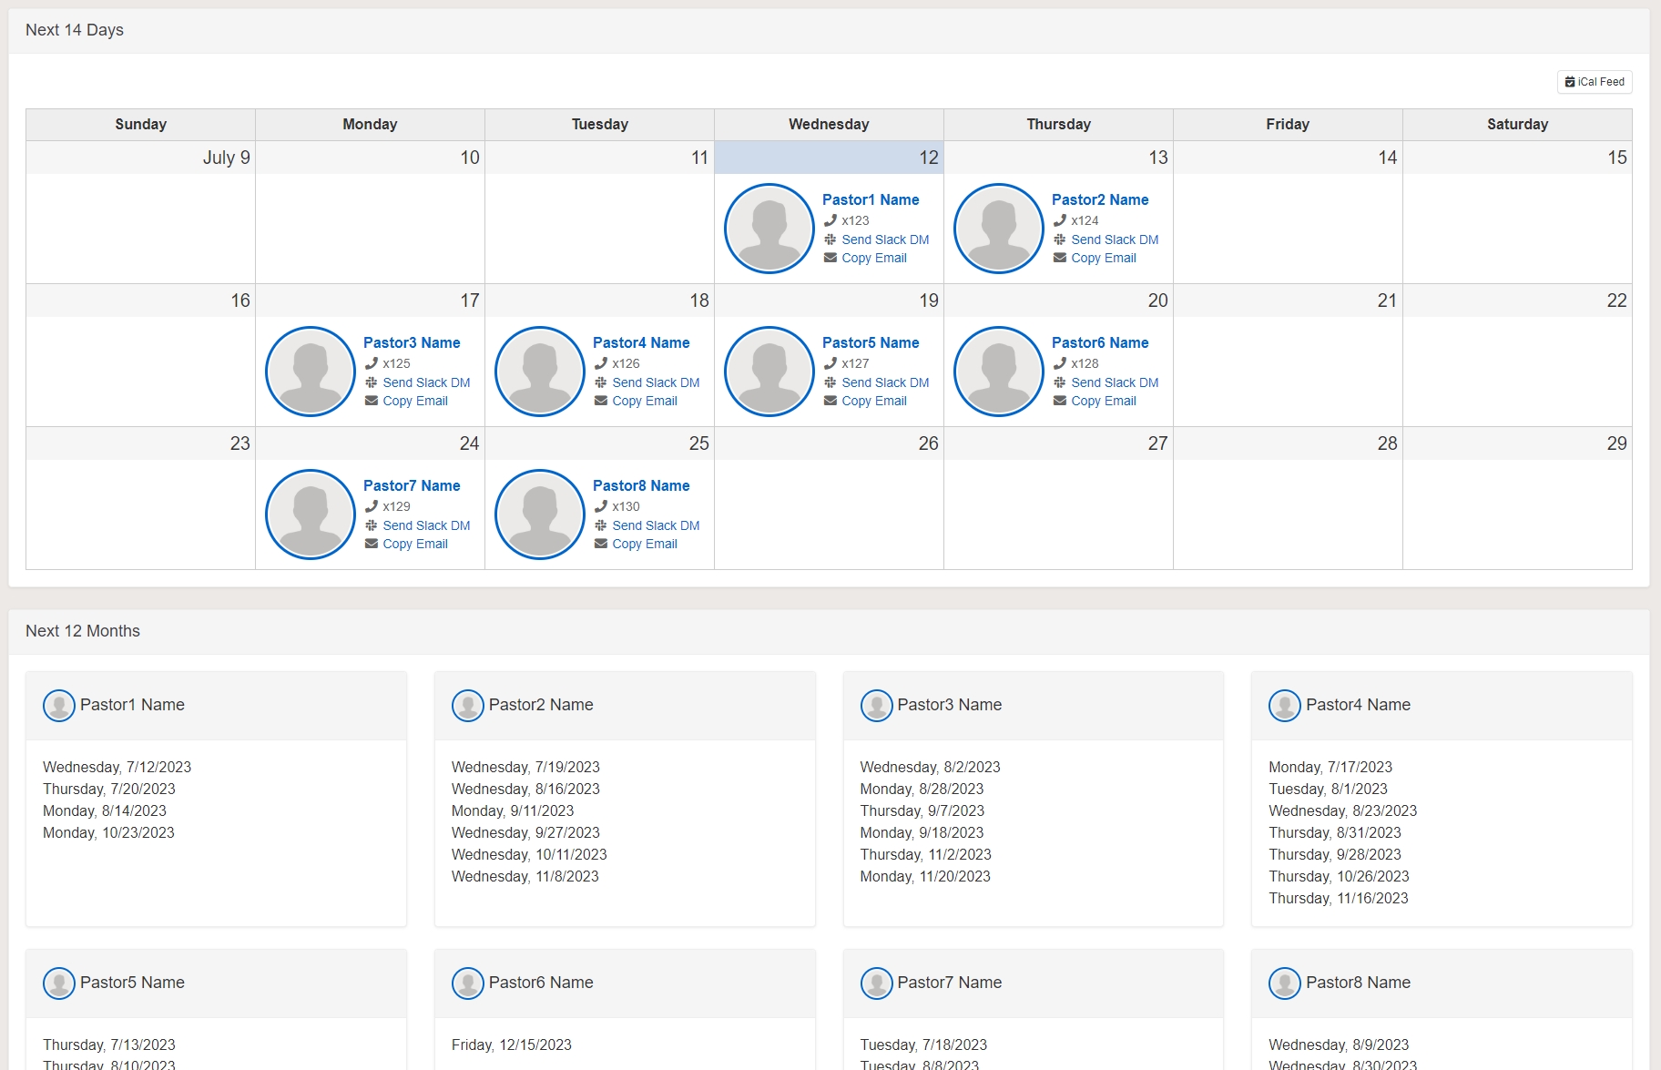Click Slack icon under Pastor7 Name
1661x1070 pixels.
372,525
